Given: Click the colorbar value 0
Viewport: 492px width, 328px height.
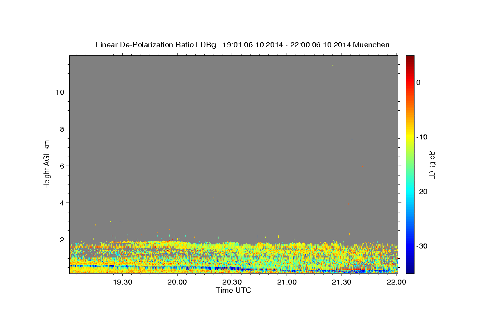Looking at the screenshot, I should [x=419, y=82].
